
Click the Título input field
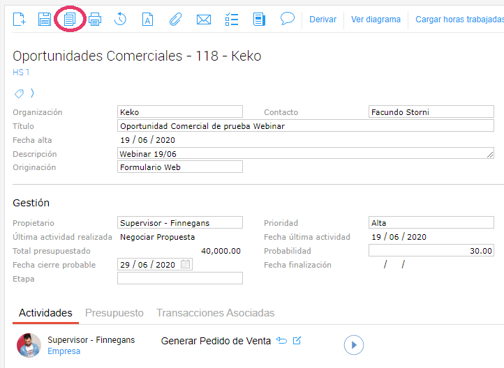(306, 126)
